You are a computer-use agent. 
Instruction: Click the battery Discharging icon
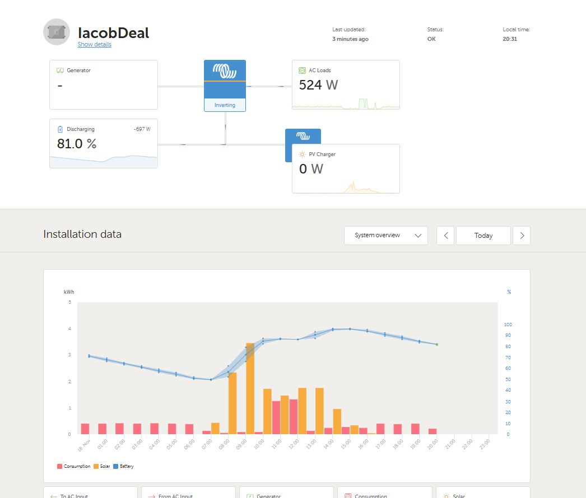point(61,129)
